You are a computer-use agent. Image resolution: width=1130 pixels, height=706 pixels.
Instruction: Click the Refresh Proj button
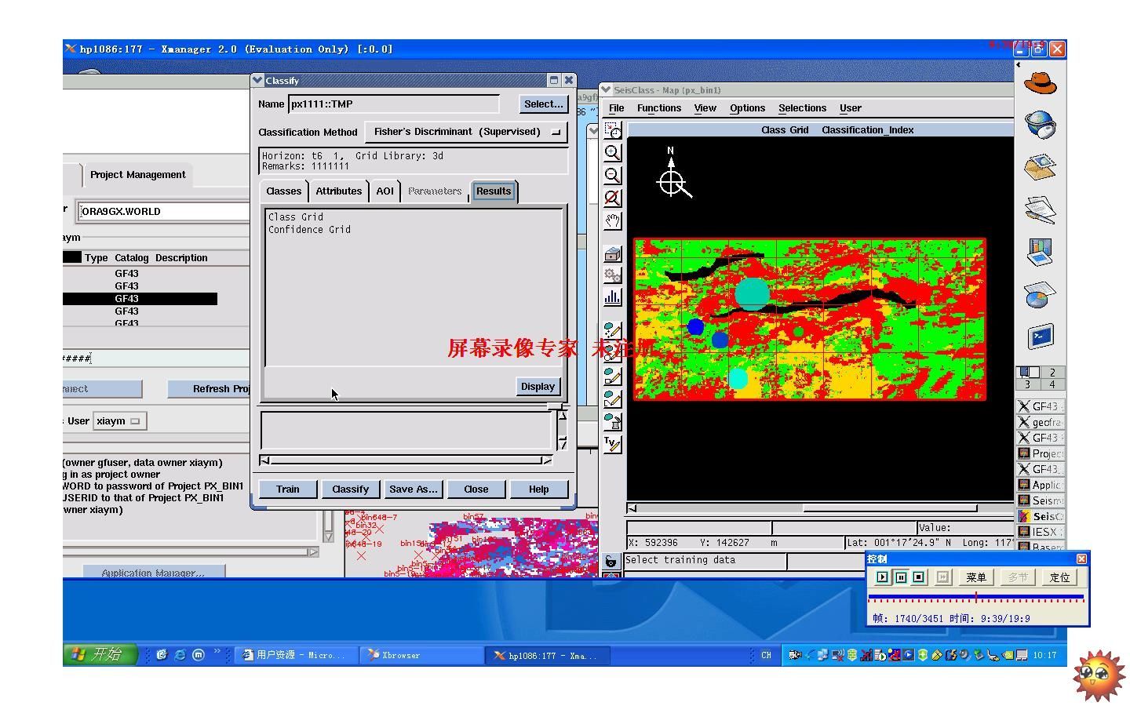(x=210, y=389)
